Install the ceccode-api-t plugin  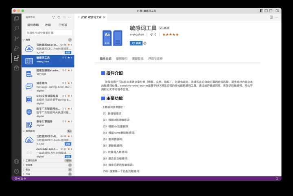pos(68,157)
